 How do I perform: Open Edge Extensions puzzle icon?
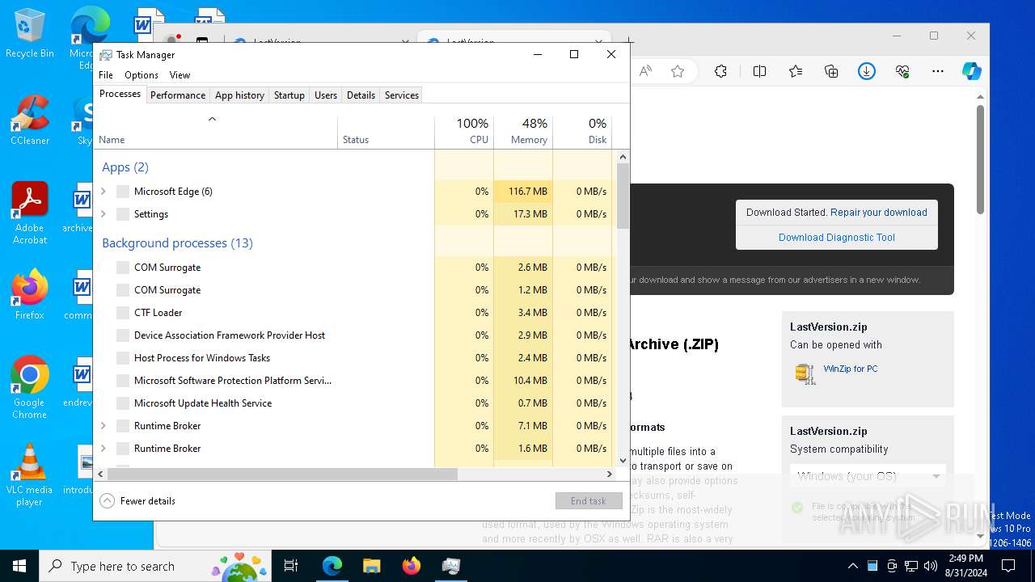coord(720,71)
